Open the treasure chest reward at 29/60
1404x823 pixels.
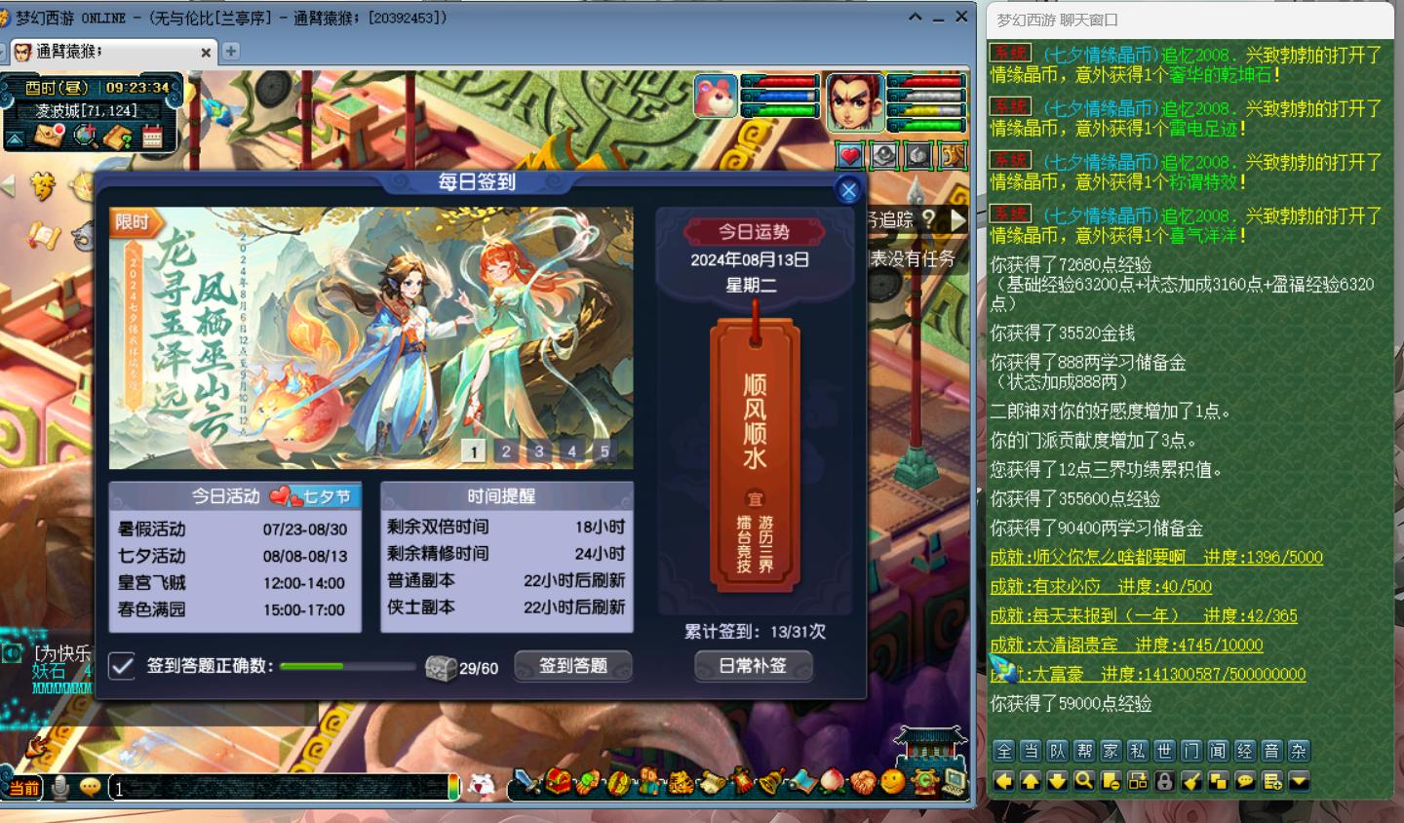441,668
